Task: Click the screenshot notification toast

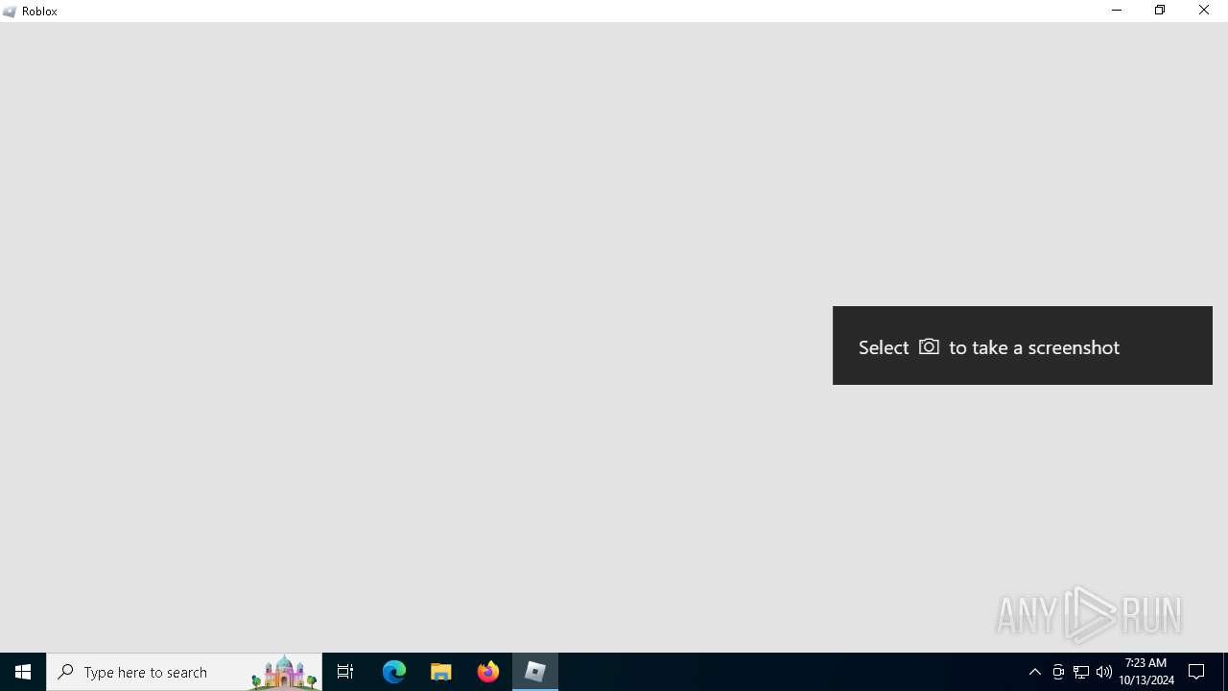Action: (x=1023, y=345)
